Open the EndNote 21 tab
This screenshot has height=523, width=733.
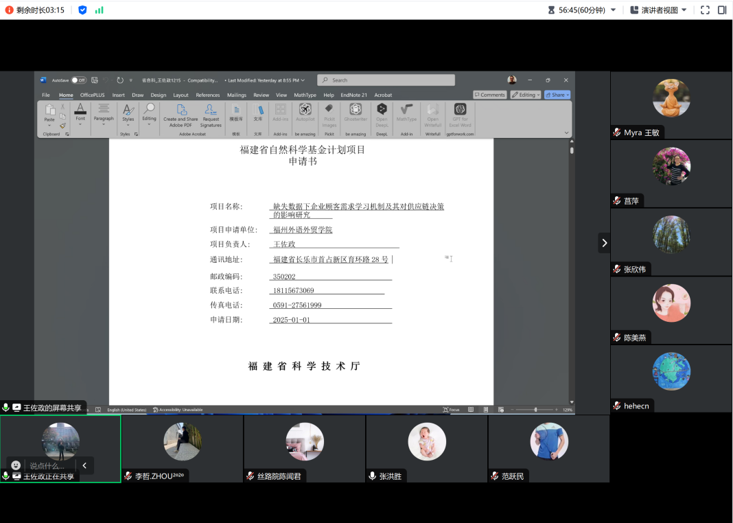tap(353, 95)
